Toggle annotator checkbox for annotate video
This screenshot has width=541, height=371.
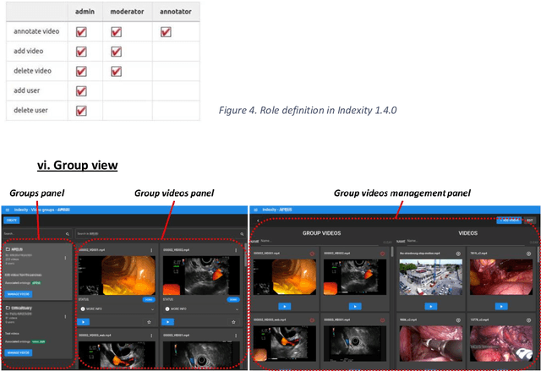coord(166,32)
